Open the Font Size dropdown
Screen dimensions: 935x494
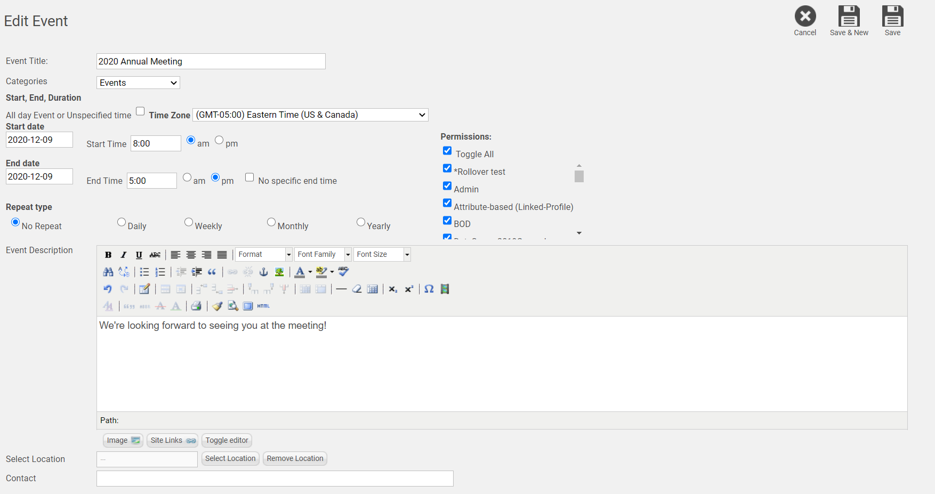382,255
